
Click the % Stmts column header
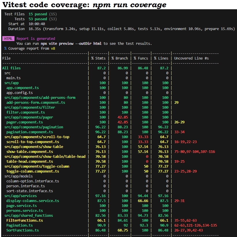pos(98,58)
